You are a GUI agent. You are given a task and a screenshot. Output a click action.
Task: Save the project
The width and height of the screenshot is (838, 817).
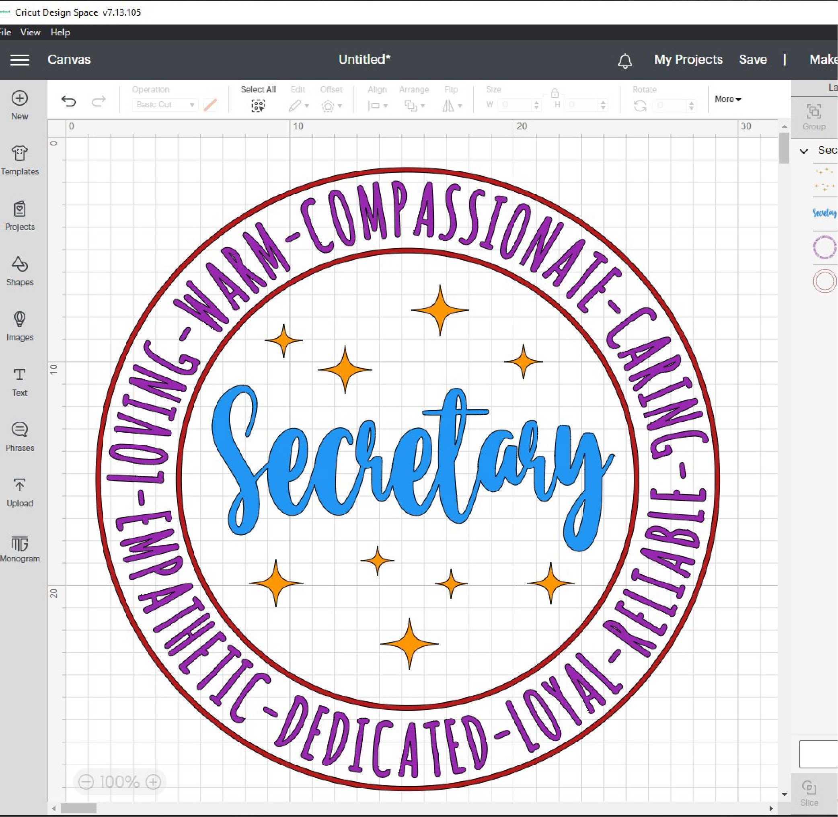(753, 59)
